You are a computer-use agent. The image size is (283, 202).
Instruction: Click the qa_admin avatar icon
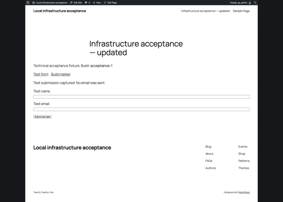click(x=250, y=2)
